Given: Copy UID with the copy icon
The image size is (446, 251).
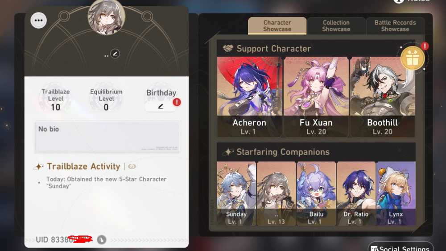Looking at the screenshot, I should click(102, 240).
